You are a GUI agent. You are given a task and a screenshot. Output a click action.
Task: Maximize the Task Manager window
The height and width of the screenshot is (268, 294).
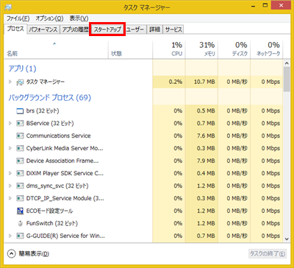tap(265, 5)
